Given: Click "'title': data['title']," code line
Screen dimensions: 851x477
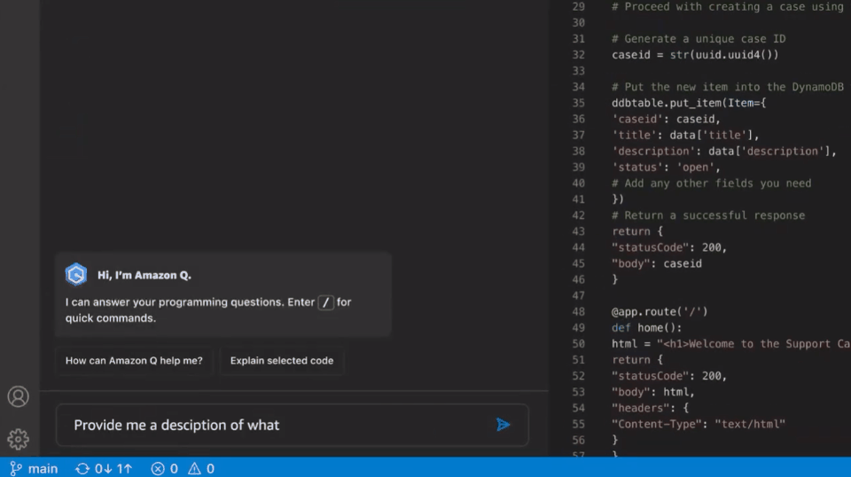Looking at the screenshot, I should (x=685, y=135).
